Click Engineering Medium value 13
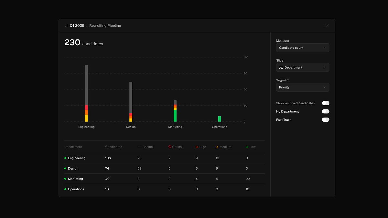388x218 pixels. click(x=217, y=158)
